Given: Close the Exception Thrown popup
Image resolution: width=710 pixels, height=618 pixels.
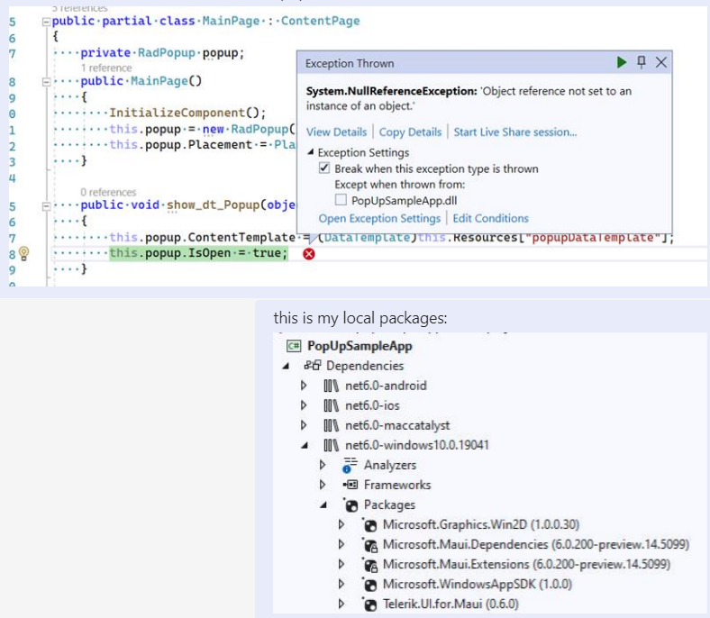Looking at the screenshot, I should (661, 62).
